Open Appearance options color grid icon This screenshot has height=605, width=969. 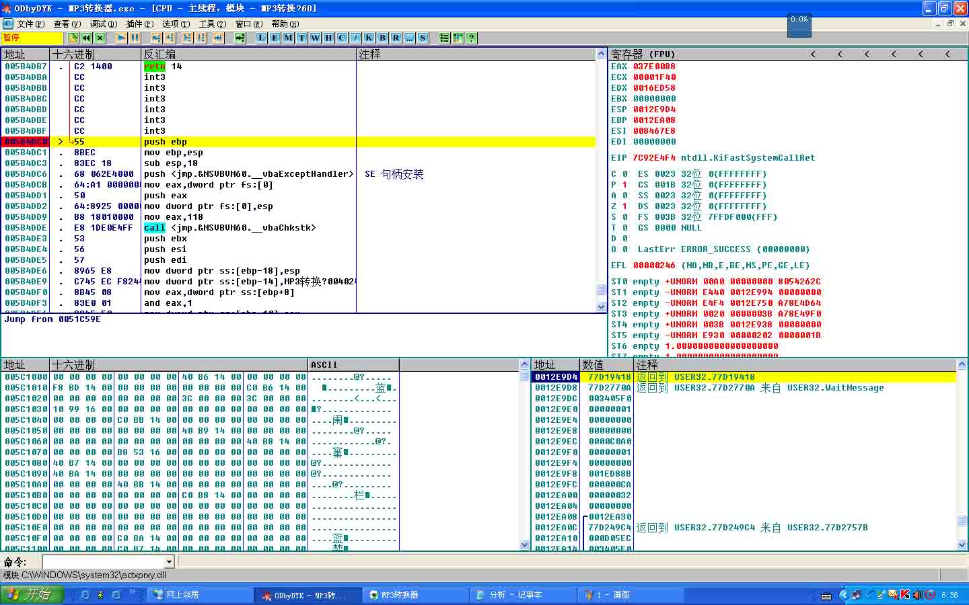click(x=458, y=38)
